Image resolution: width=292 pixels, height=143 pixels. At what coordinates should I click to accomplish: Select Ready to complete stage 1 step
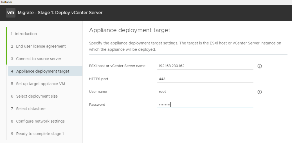click(37, 133)
